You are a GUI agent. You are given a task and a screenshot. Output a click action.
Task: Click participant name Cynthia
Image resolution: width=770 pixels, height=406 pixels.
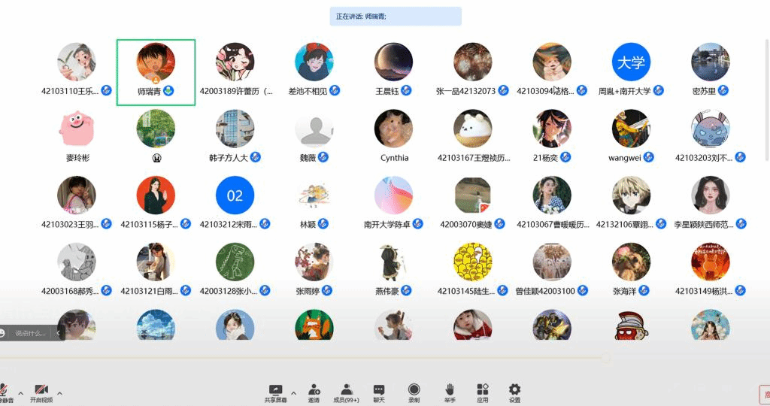tap(394, 158)
